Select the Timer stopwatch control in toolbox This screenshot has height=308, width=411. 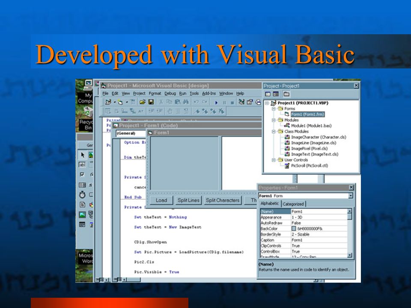(82, 195)
